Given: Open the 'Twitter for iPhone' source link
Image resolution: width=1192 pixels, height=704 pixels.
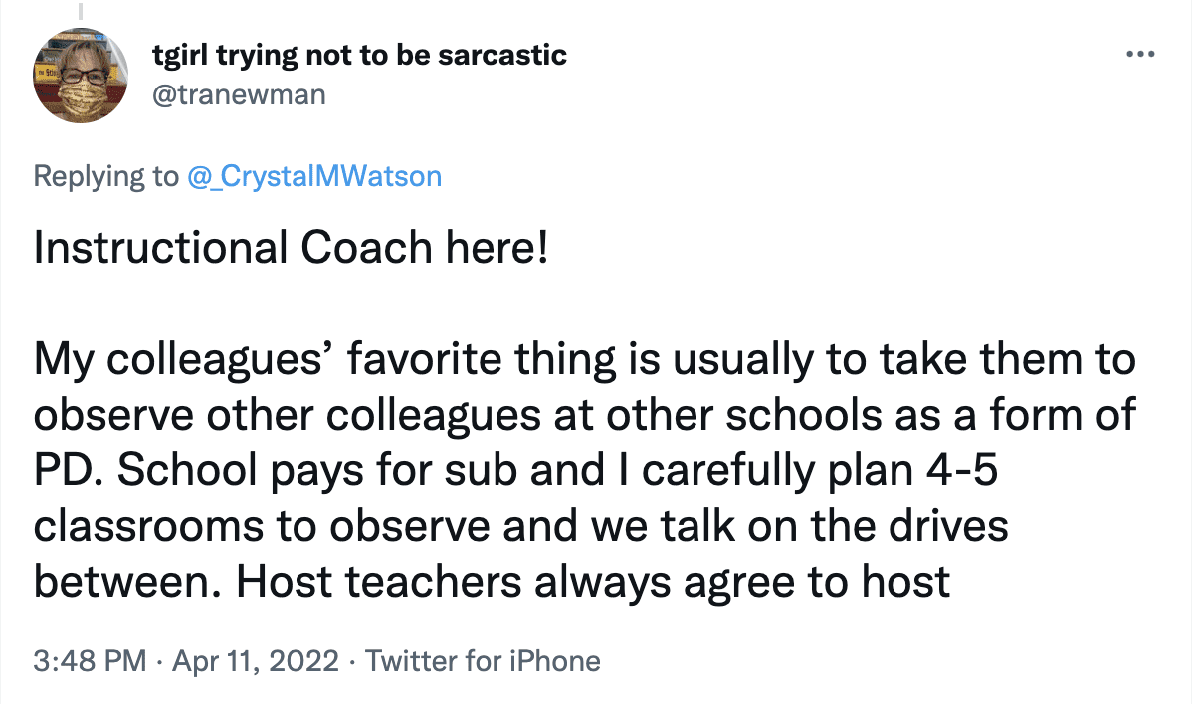Looking at the screenshot, I should pyautogui.click(x=484, y=660).
